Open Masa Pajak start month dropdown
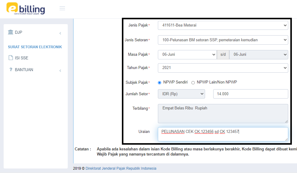This screenshot has height=173, width=297. pos(187,55)
